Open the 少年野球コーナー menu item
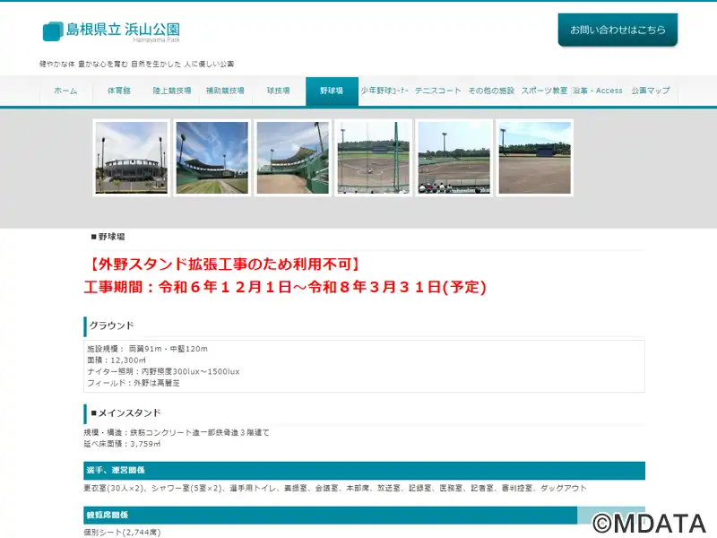 384,91
